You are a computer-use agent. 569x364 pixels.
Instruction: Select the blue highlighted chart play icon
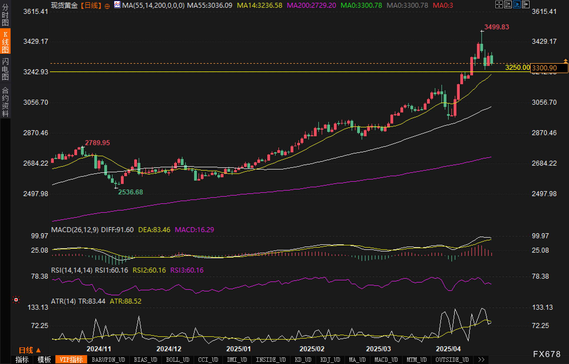[517, 4]
